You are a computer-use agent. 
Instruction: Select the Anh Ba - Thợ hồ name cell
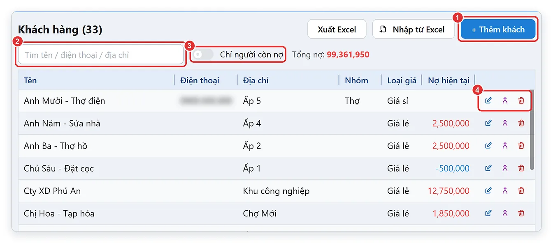(56, 146)
